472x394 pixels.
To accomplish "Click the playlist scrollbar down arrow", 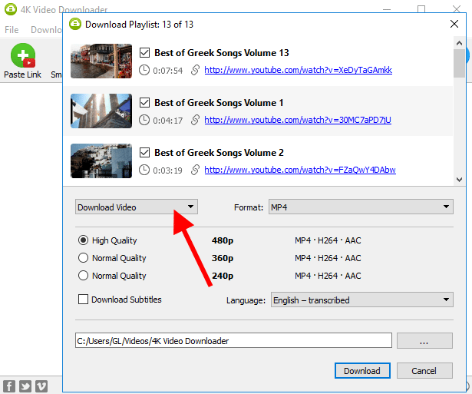I will point(459,180).
